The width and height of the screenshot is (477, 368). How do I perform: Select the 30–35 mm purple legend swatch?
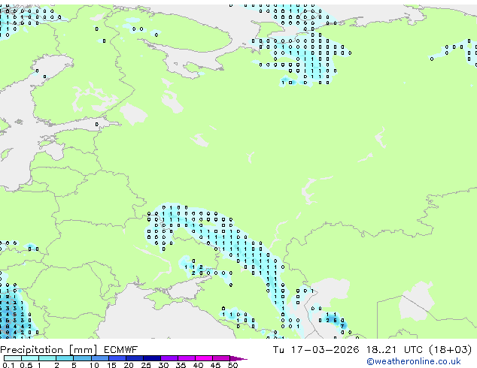(169, 358)
